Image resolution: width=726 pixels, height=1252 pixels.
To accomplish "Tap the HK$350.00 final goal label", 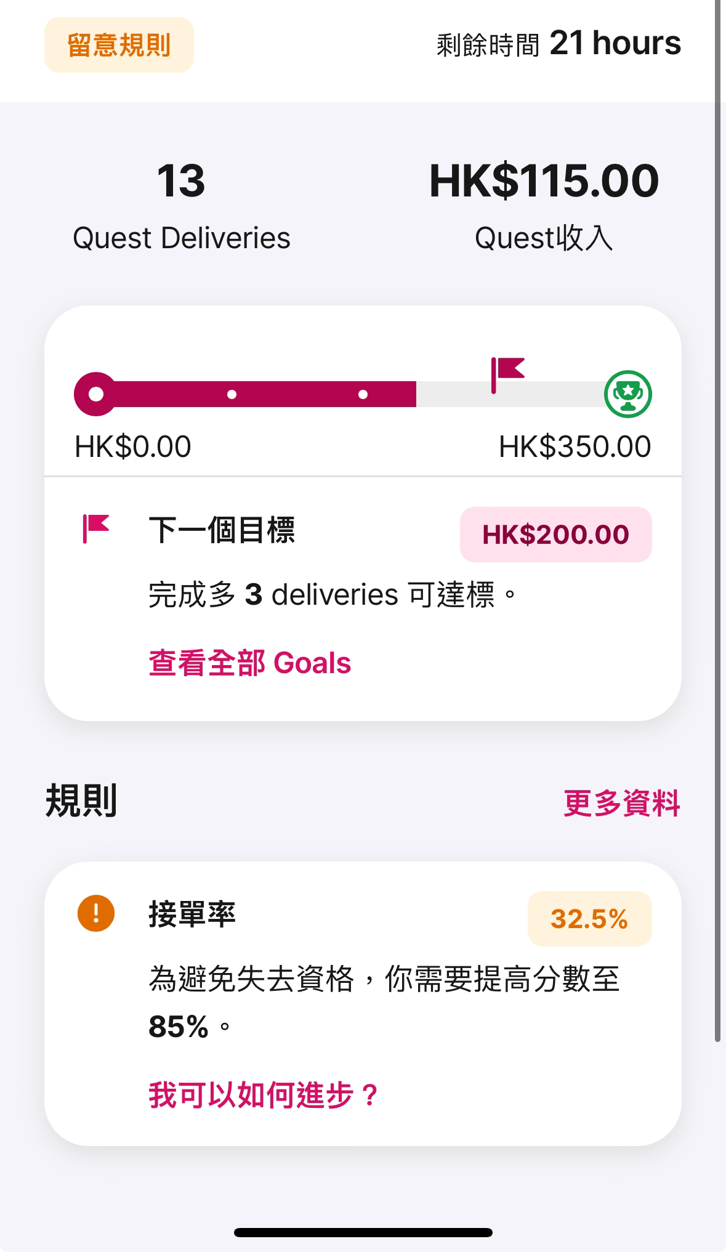I will tap(575, 446).
